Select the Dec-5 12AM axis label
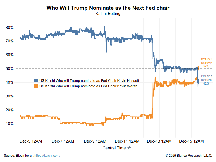The image size is (216, 162). (x=31, y=141)
